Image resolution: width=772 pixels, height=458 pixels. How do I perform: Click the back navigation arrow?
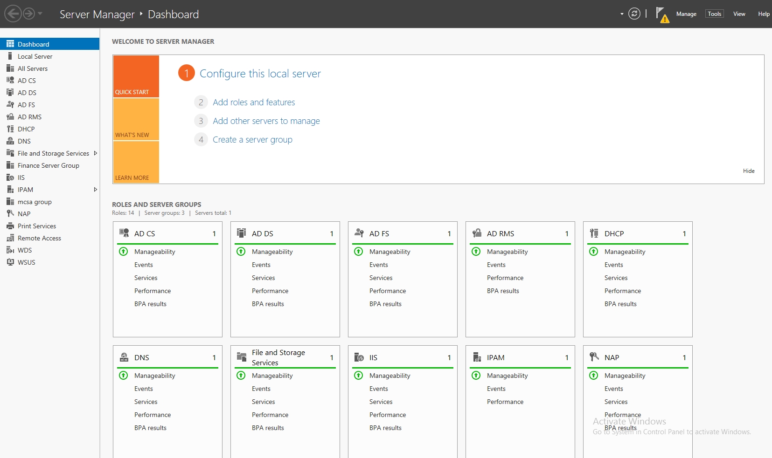[13, 14]
